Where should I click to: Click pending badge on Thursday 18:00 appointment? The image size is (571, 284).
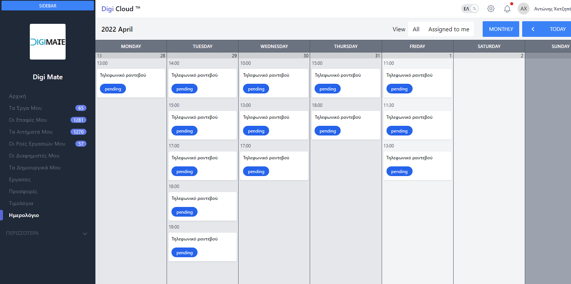[x=328, y=131]
